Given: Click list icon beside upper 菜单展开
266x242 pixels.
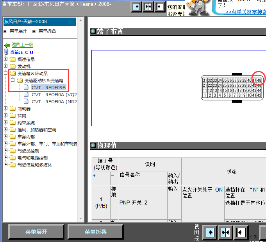Looking at the screenshot, I should pyautogui.click(x=5, y=31).
